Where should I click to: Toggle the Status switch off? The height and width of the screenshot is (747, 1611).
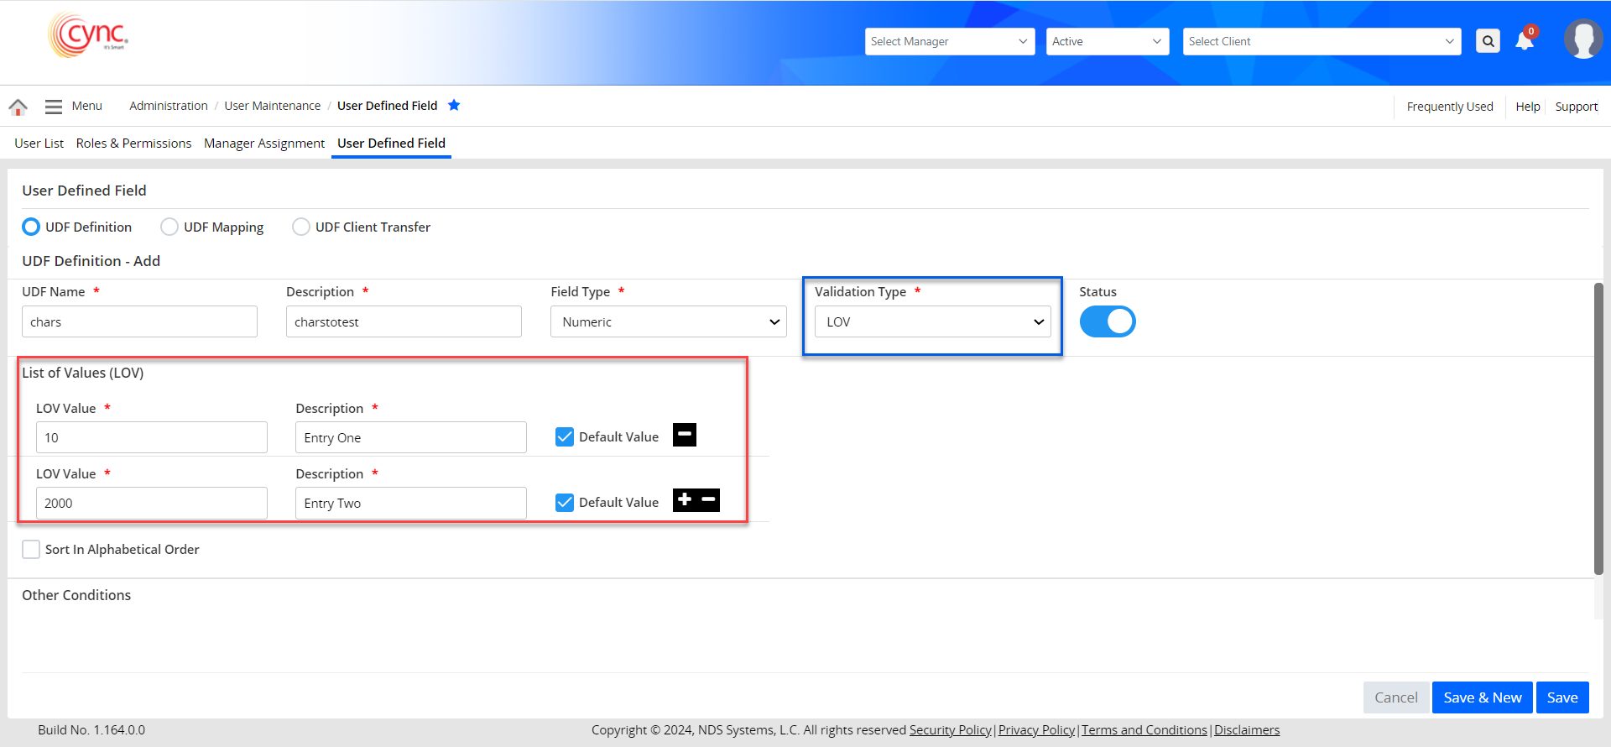coord(1107,321)
